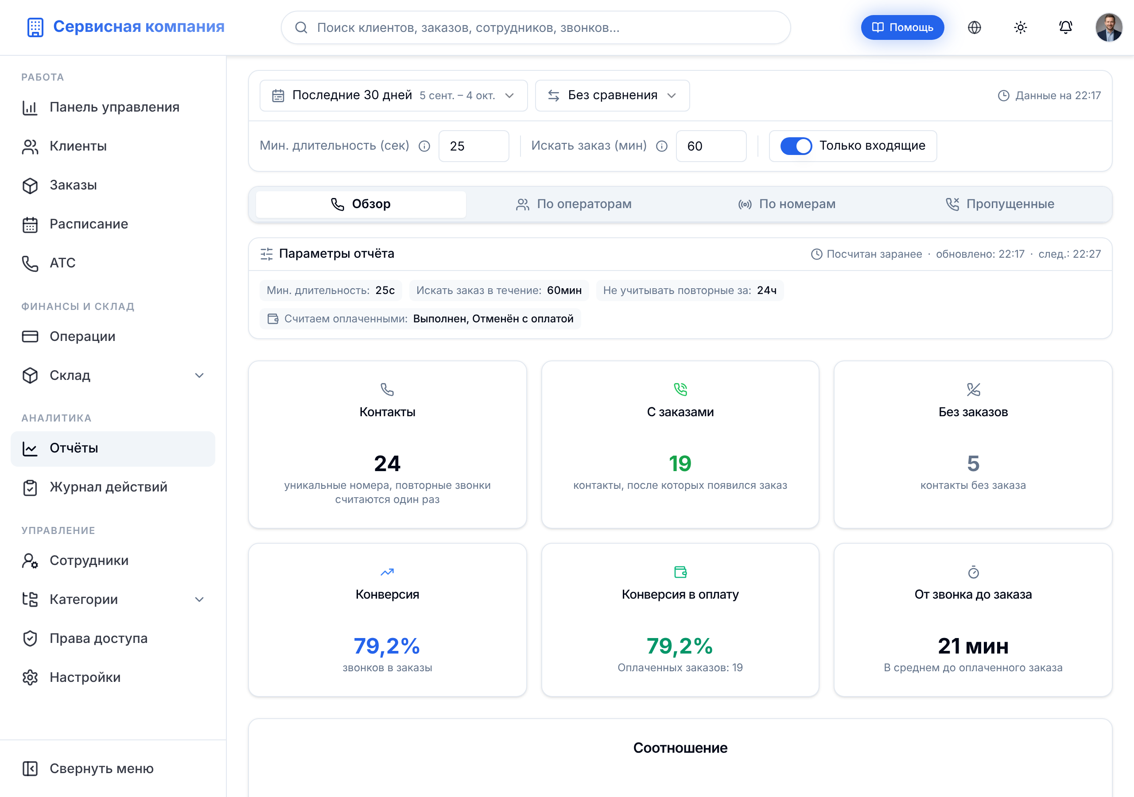Show info for Мин. длительность
The height and width of the screenshot is (797, 1134).
(424, 146)
